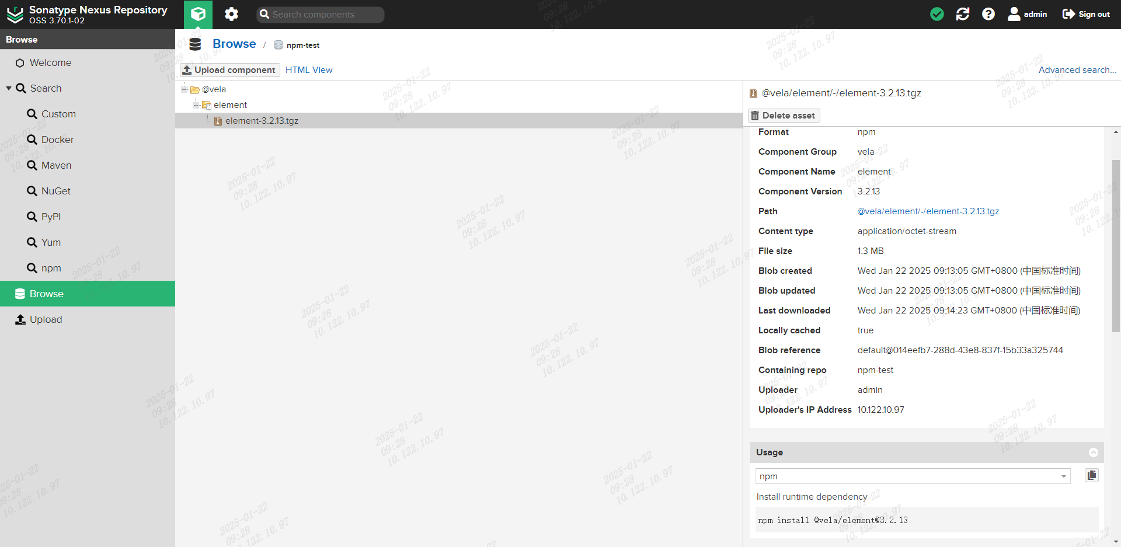Switch to HTML View
The image size is (1121, 547).
309,70
